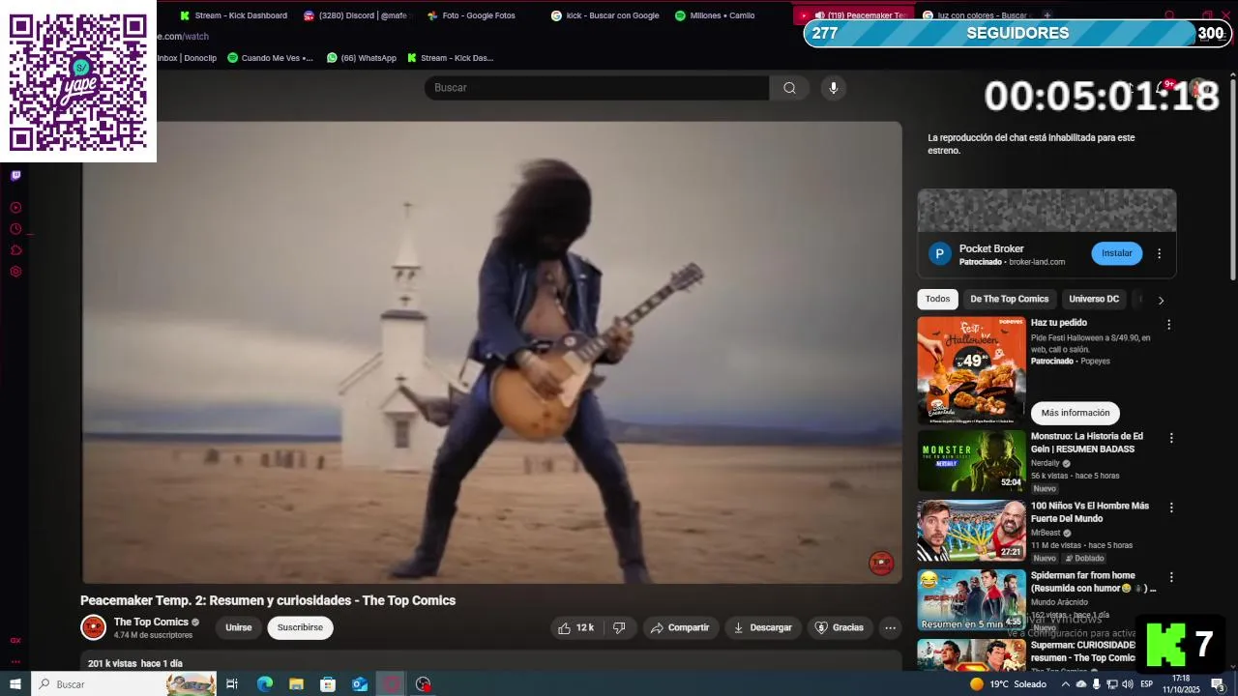The width and height of the screenshot is (1238, 696).
Task: Open Twitch icon in Opera GX sidebar
Action: 15,176
